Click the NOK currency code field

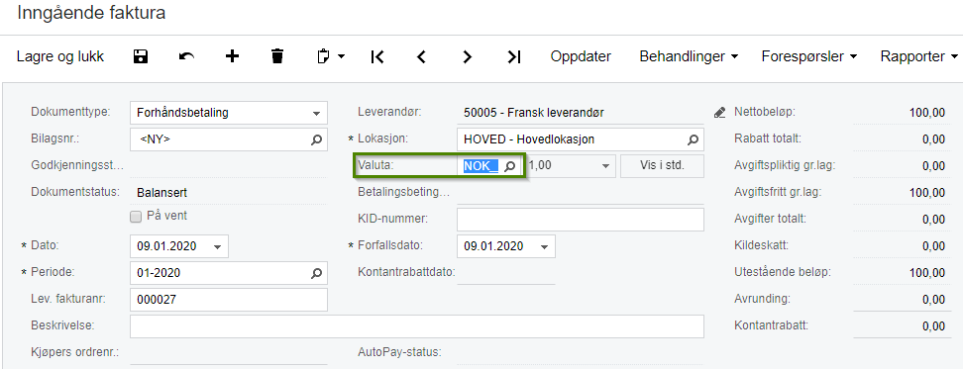coord(481,166)
